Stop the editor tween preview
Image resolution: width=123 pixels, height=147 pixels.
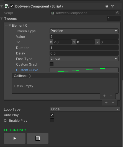tap(38, 138)
